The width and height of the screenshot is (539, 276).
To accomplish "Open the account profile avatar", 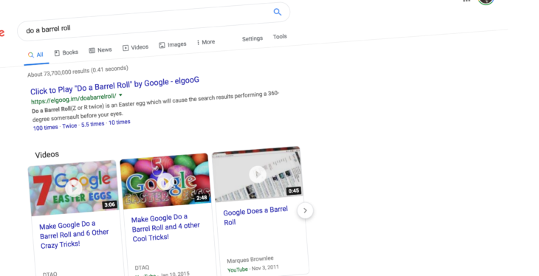I will coord(486,1).
